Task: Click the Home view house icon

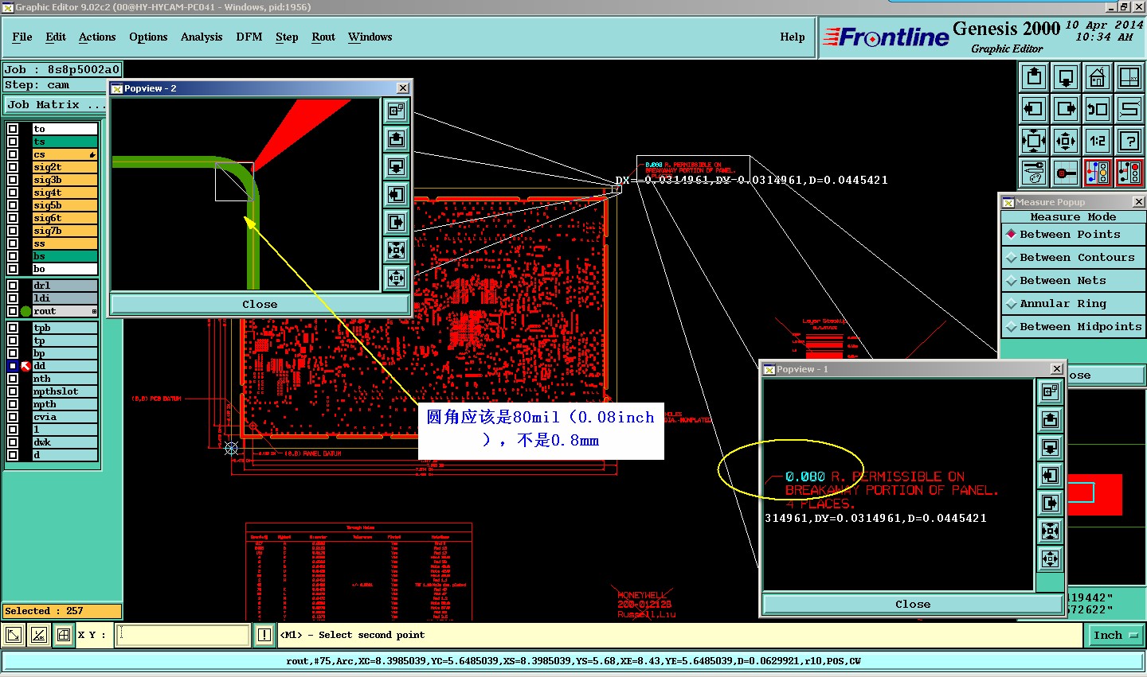Action: pos(1098,77)
